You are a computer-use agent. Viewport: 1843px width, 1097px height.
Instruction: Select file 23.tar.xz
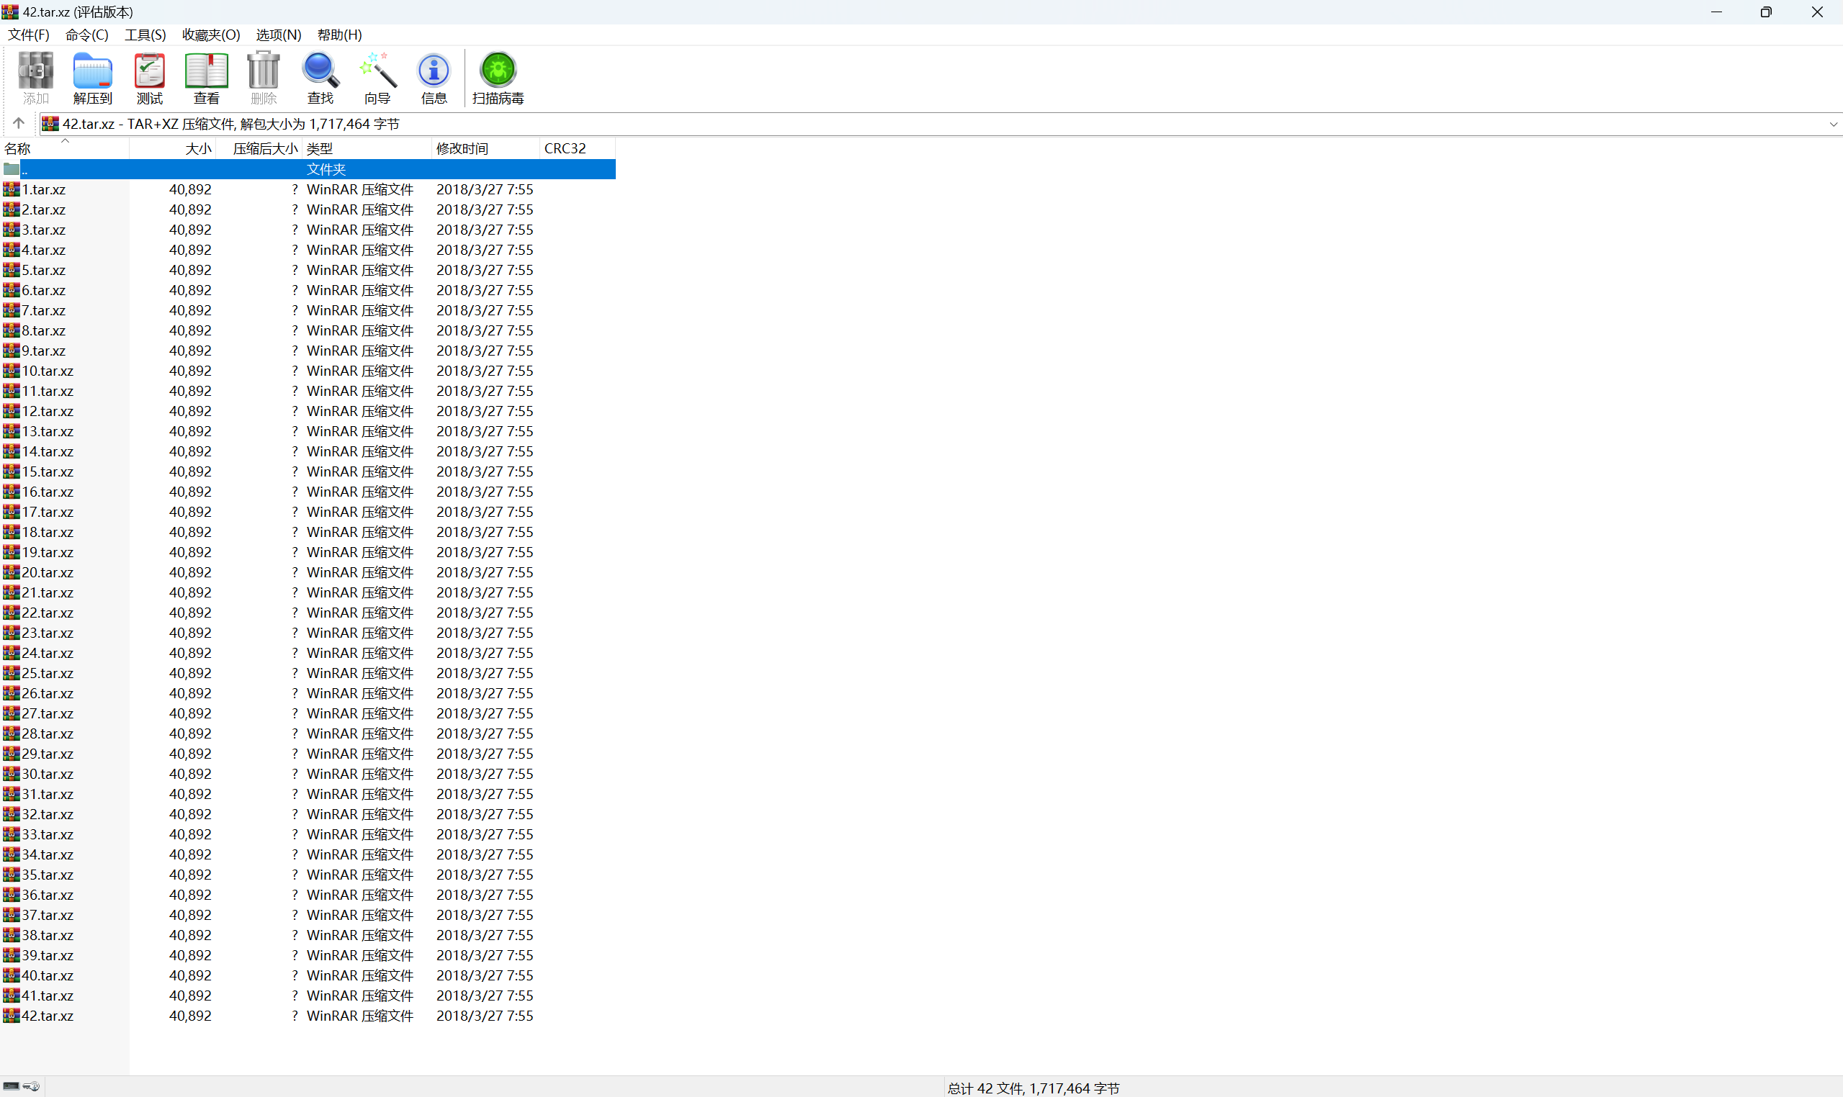pos(48,633)
